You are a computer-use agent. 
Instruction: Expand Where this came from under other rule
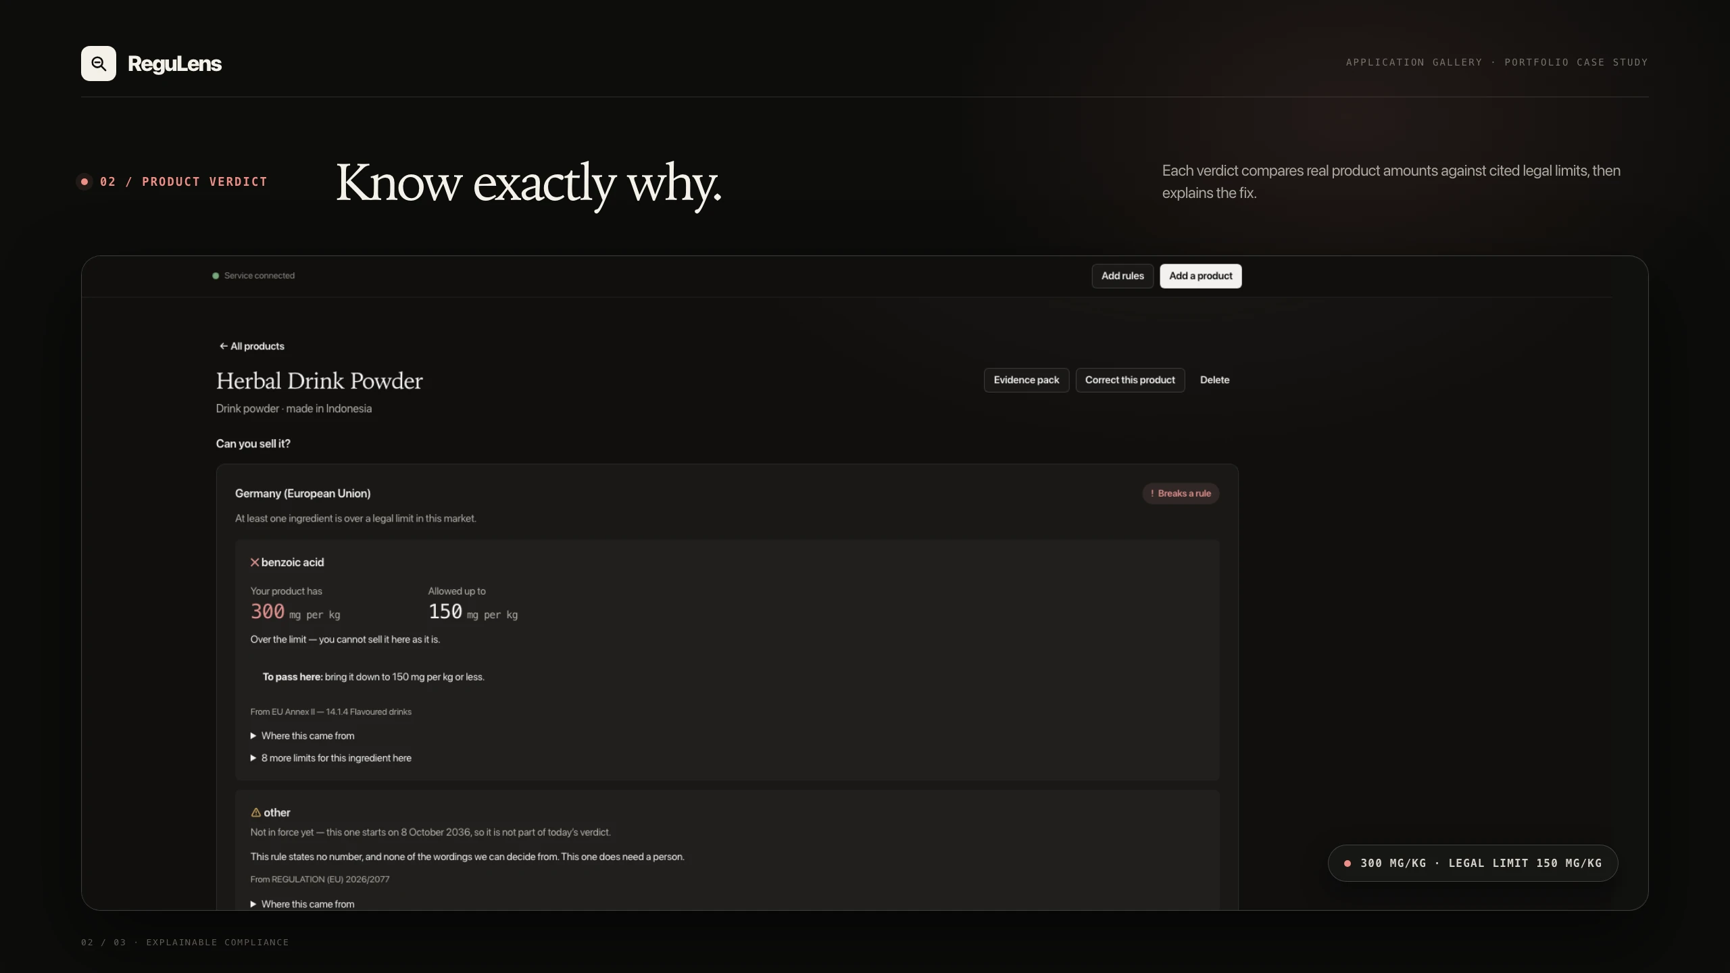302,904
